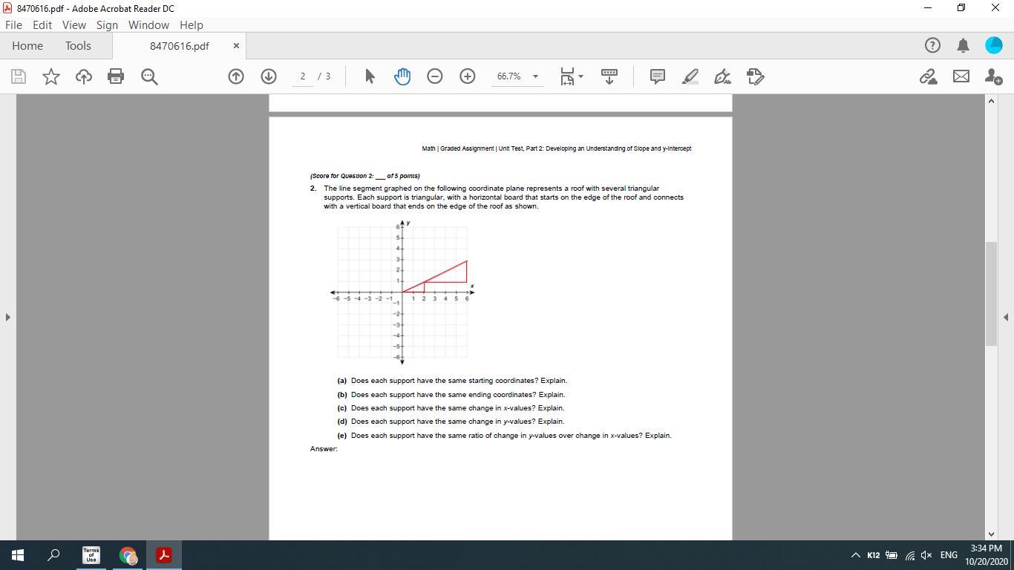Screen dimensions: 1014x570
Task: Click the Adobe Acrobat taskbar icon
Action: tap(164, 555)
